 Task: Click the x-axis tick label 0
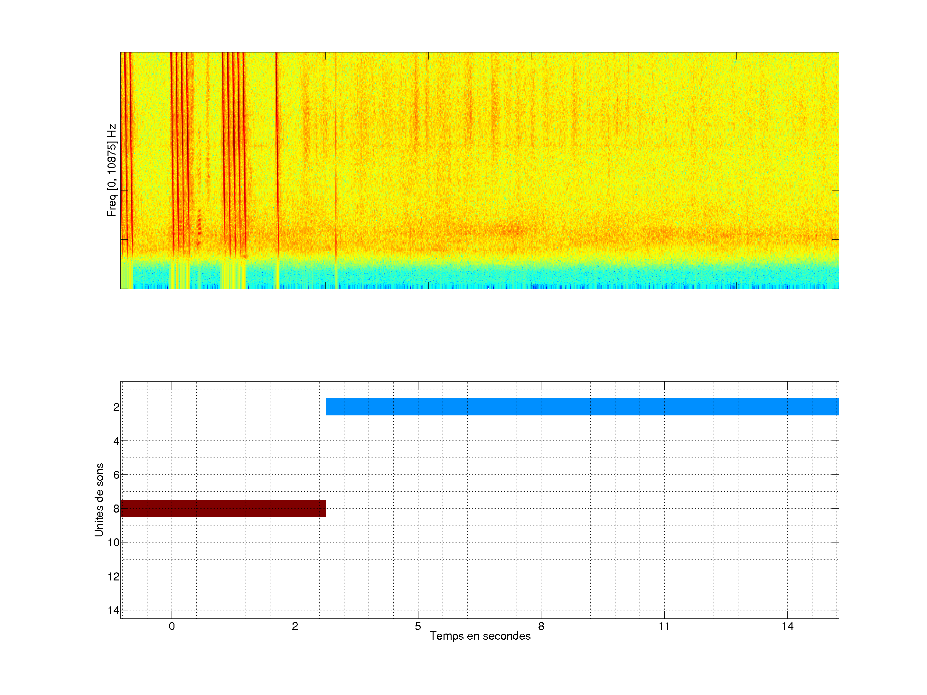tap(172, 626)
